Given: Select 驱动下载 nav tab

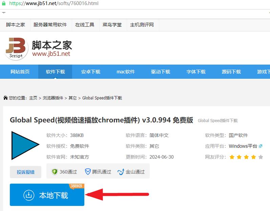Looking at the screenshot, I should [x=161, y=72].
